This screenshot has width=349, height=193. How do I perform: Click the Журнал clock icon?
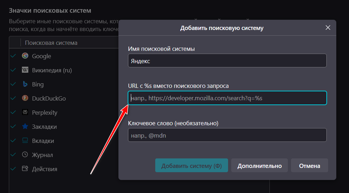[25, 155]
